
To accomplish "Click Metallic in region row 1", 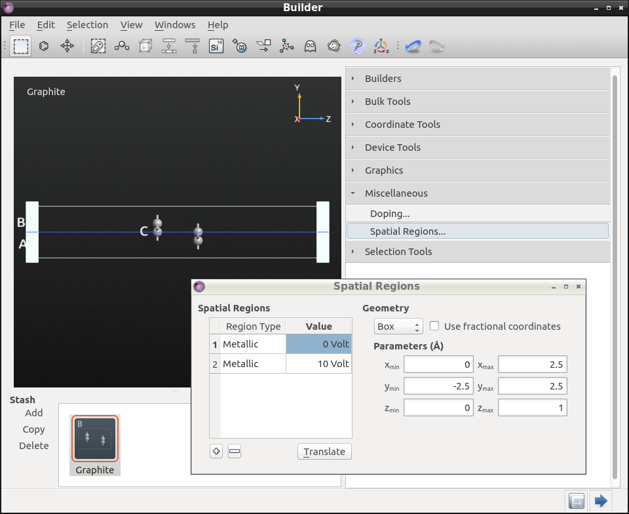I will click(253, 344).
